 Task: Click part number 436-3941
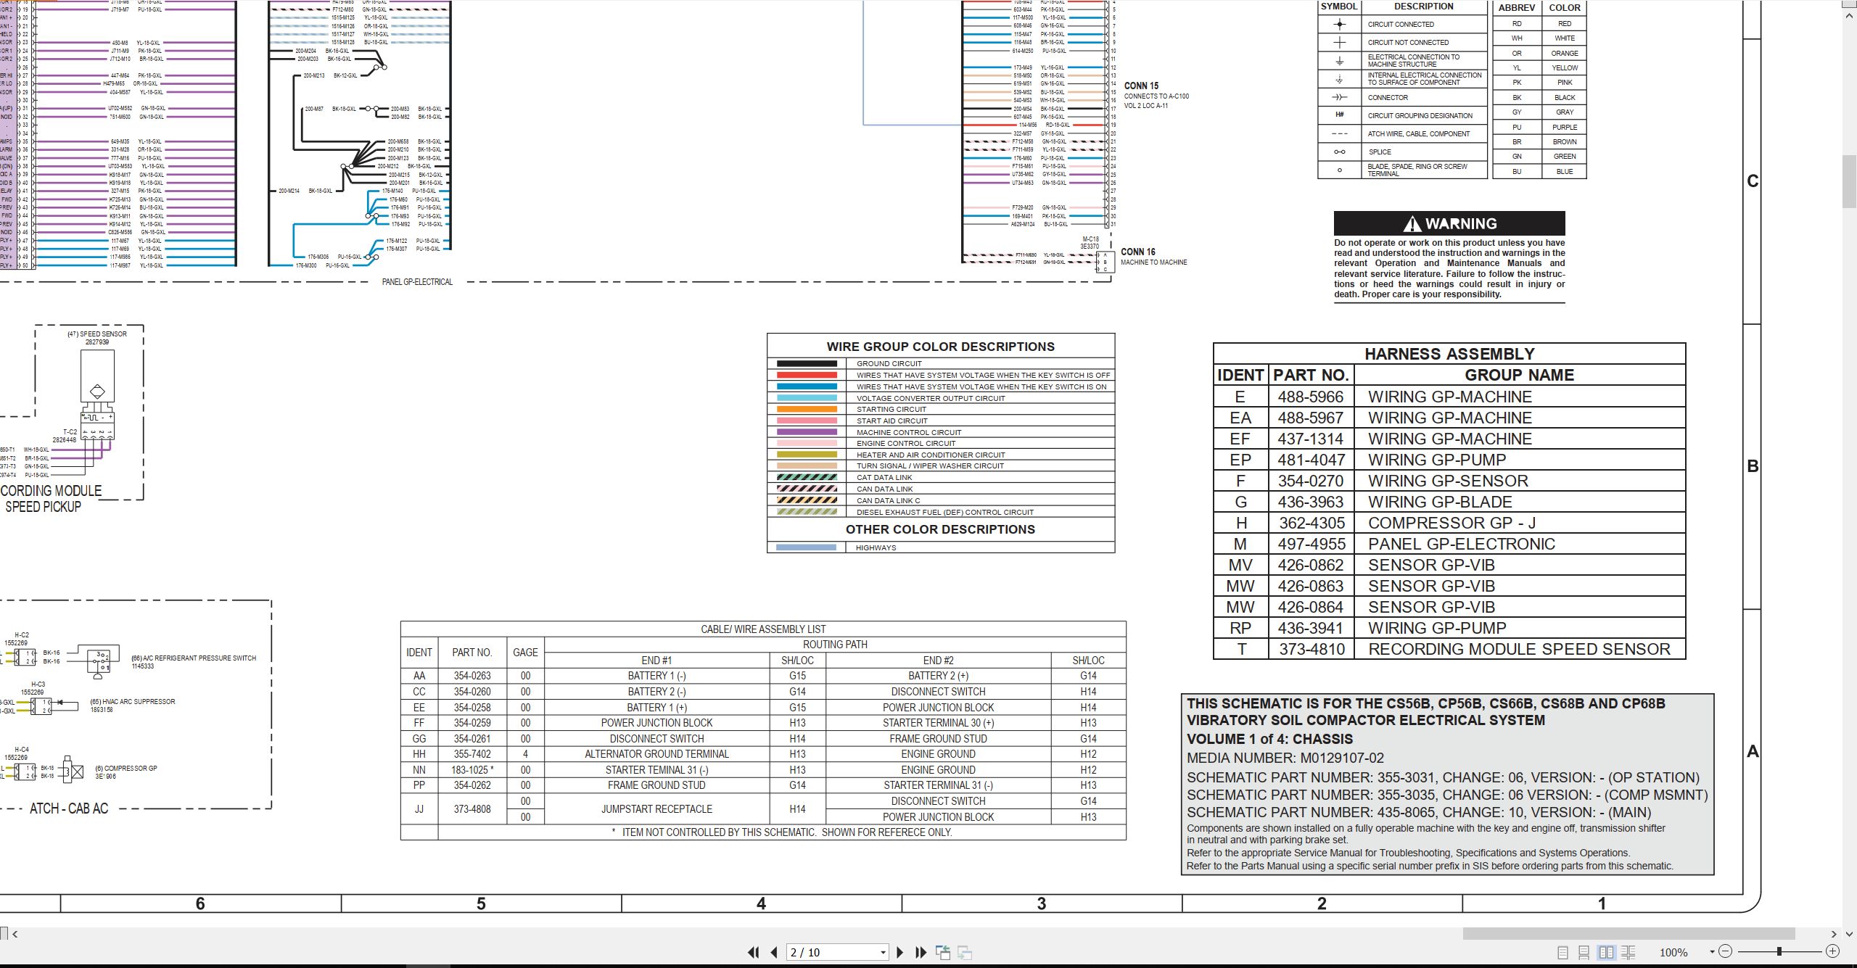(x=1311, y=628)
